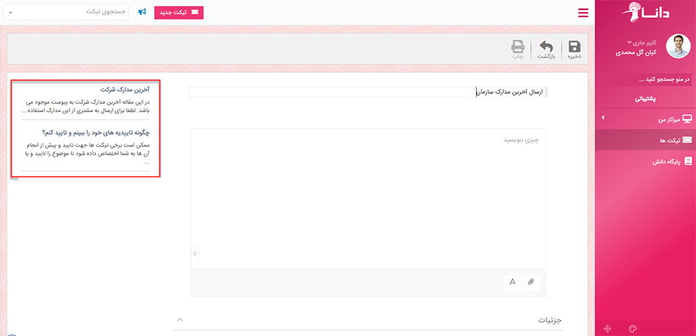The height and width of the screenshot is (336, 696).
Task: Open Knowledge Base (پایگاه دانش) menu item
Action: click(645, 161)
